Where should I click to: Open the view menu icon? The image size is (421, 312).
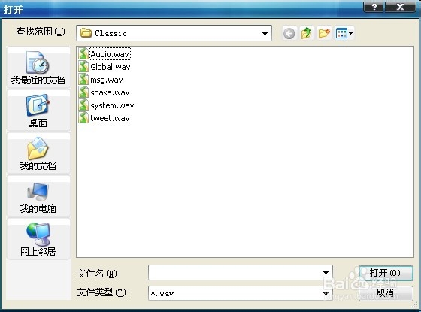(344, 34)
